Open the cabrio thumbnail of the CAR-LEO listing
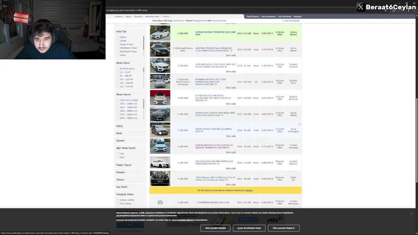This screenshot has height=235, width=418. click(x=160, y=163)
